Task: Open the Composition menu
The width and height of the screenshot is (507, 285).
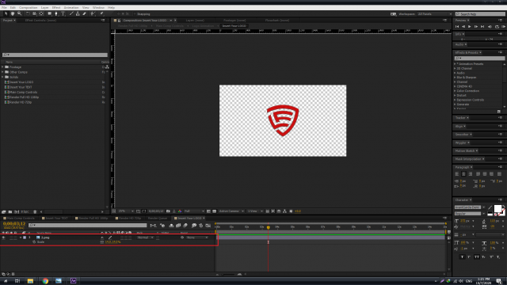Action: [x=29, y=7]
